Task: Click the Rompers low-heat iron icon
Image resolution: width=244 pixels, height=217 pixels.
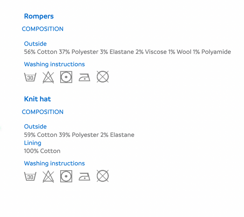Action: point(84,77)
